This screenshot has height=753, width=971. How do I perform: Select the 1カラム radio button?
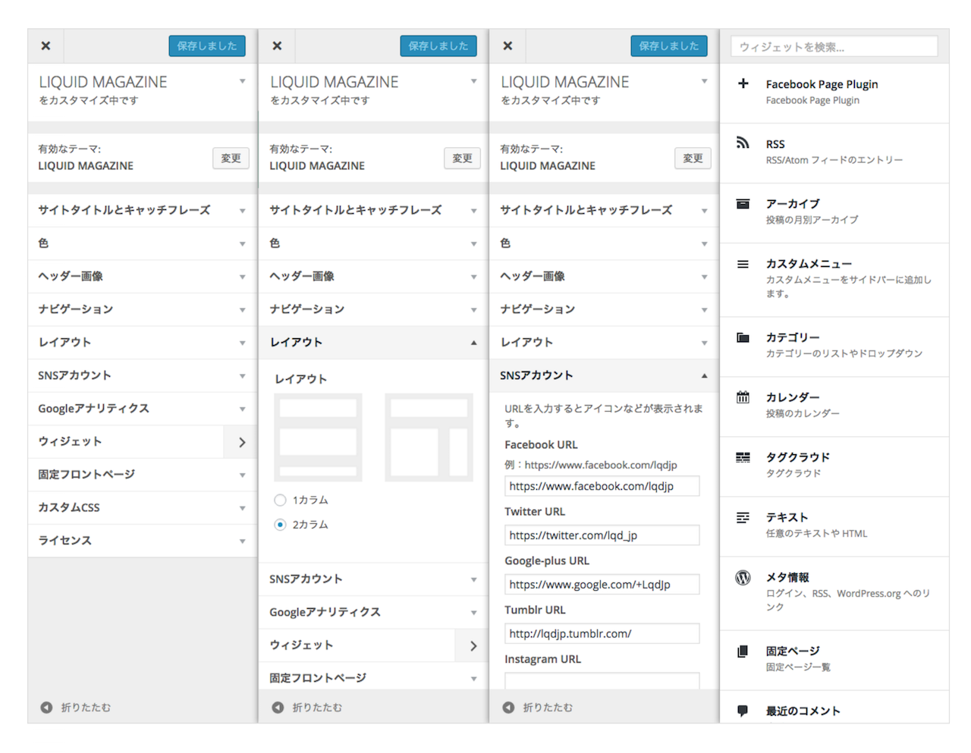point(280,500)
